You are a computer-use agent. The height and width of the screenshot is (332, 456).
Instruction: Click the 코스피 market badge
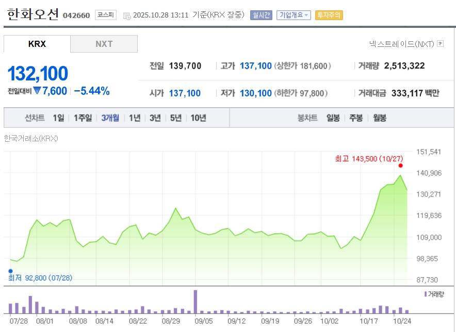pos(106,15)
